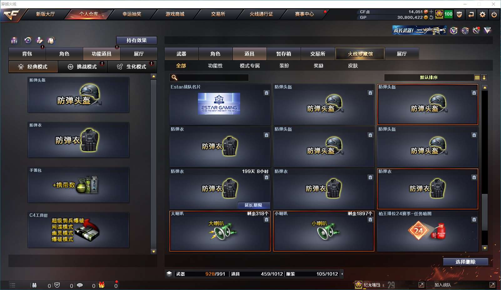Expand the inventory count bar arrow

click(x=342, y=274)
